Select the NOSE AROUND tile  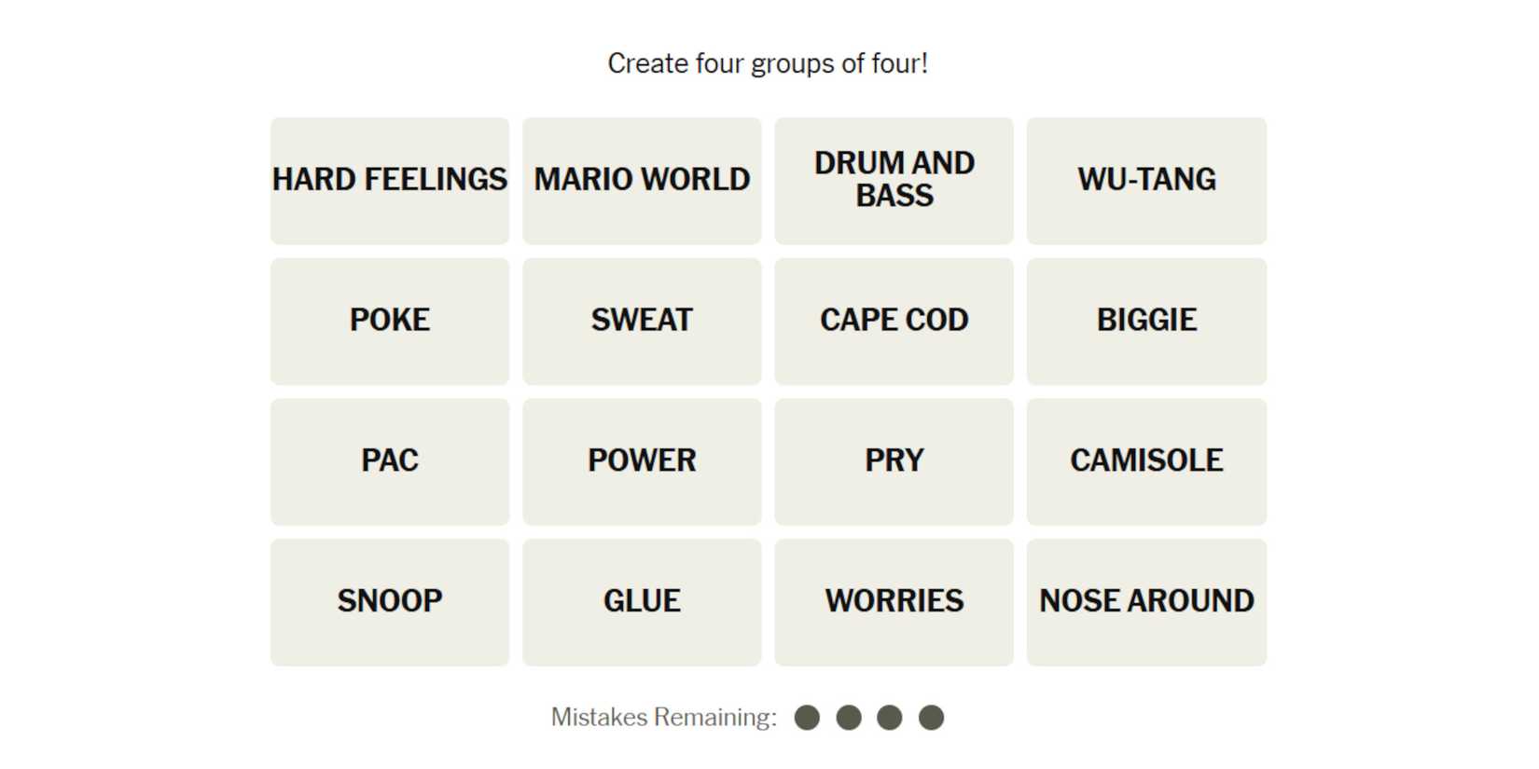1146,602
